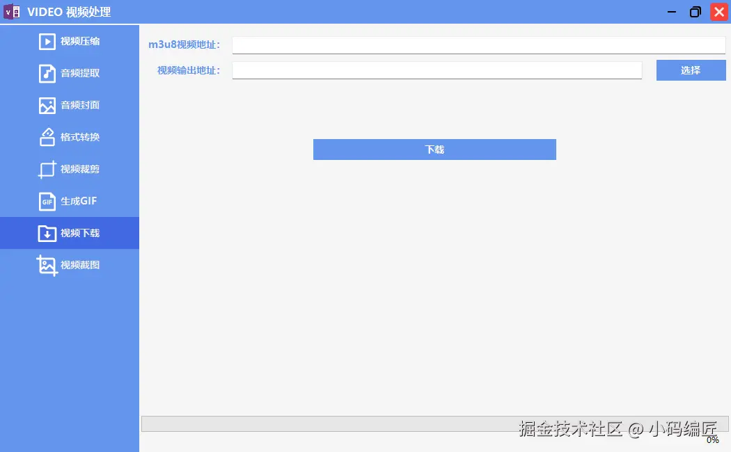Go to 格式转换 menu label

80,137
